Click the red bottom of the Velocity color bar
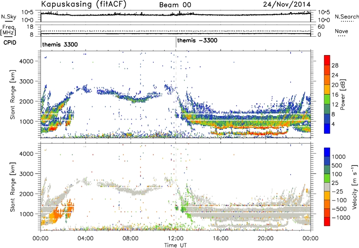The width and height of the screenshot is (359, 248). (x=327, y=222)
